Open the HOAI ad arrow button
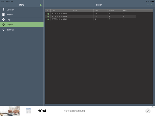This screenshot has width=155, height=116. click(148, 111)
